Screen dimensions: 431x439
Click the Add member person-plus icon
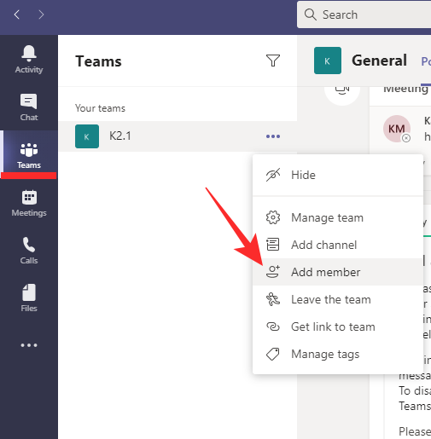tap(273, 272)
